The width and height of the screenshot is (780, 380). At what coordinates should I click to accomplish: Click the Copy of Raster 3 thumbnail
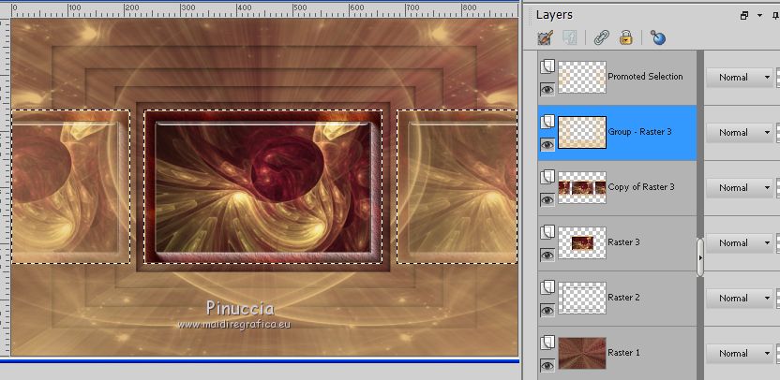(x=582, y=187)
